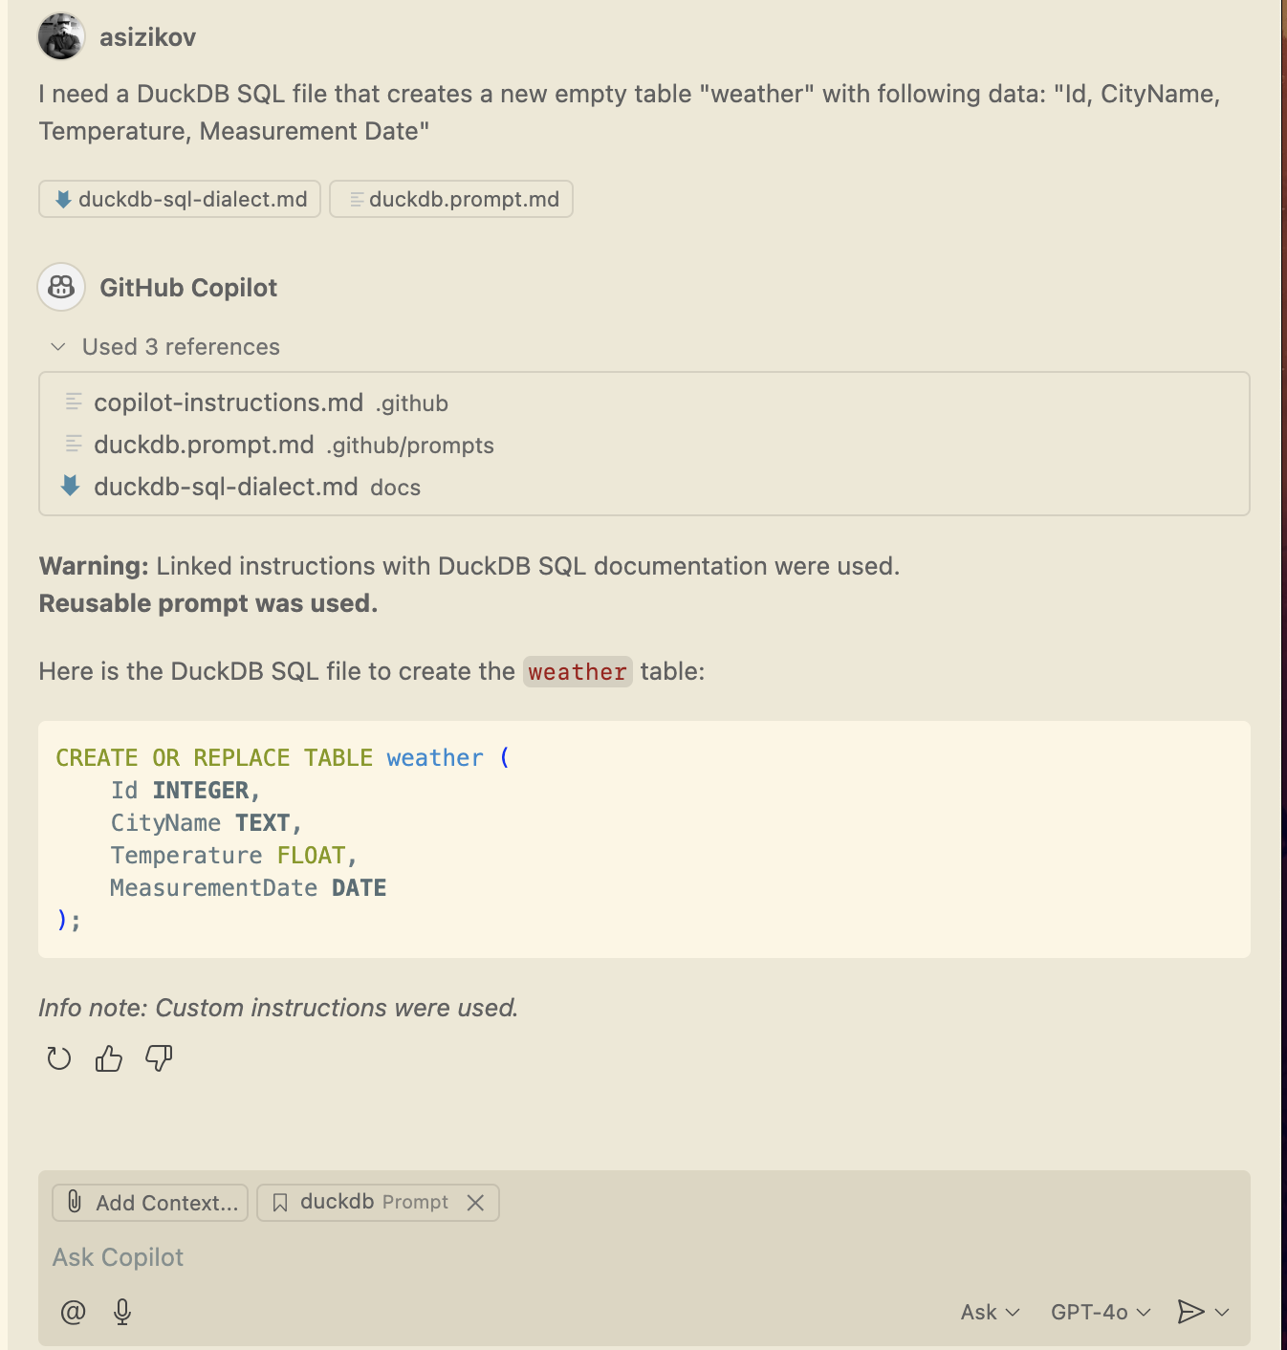
Task: Open the GPT-4o model selector
Action: (1100, 1312)
